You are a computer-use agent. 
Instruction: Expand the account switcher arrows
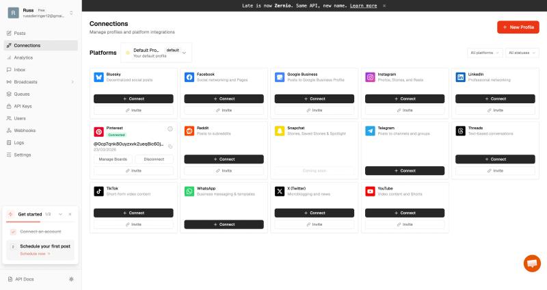pyautogui.click(x=71, y=13)
